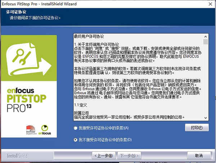The height and width of the screenshot is (163, 216).
Task: Click the license text scrollbar up arrow
Action: click(206, 36)
